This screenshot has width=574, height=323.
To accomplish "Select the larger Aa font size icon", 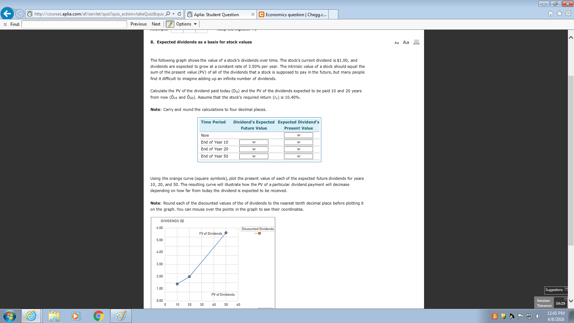I will coord(406,42).
